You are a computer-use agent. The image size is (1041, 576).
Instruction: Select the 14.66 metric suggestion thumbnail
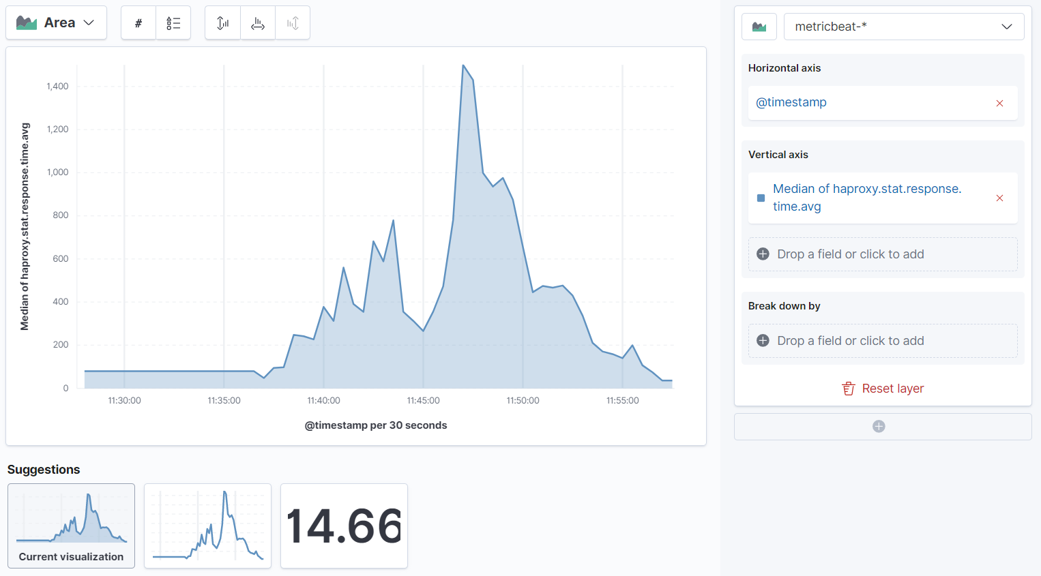point(344,526)
